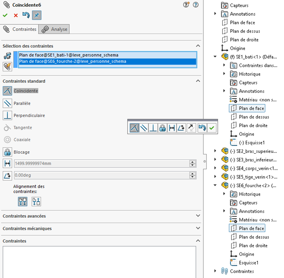Select Historique under SE6_fourche
The height and width of the screenshot is (278, 284).
click(245, 194)
